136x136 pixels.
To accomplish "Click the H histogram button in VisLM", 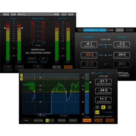I will [x=22, y=75].
